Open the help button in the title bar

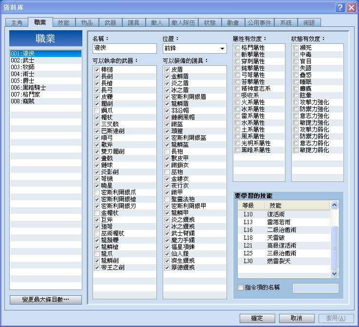coord(340,8)
